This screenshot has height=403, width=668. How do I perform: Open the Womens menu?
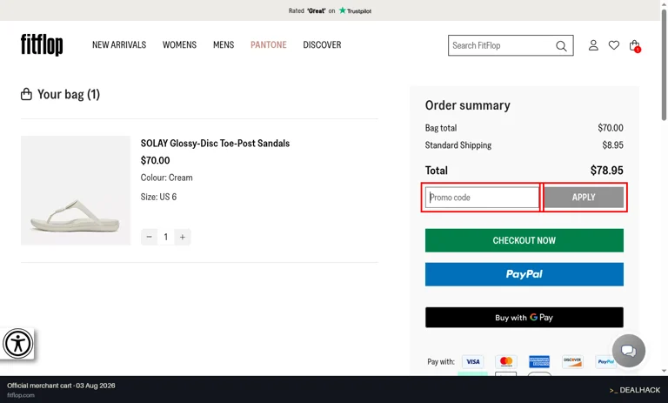[179, 44]
